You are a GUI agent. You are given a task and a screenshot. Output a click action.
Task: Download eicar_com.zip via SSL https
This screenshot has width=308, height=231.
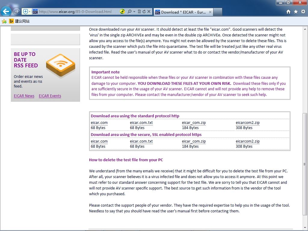click(x=194, y=141)
